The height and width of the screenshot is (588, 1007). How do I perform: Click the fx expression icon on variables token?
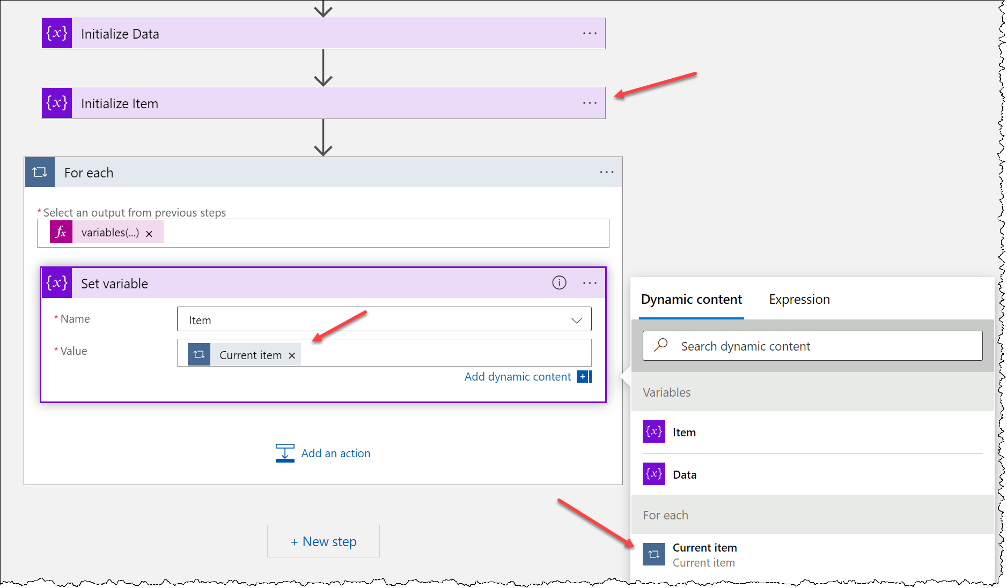(x=61, y=233)
